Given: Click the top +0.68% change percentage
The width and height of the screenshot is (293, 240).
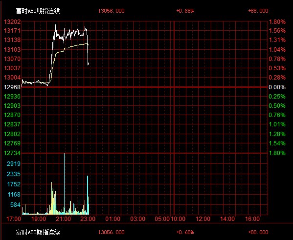Looking at the screenshot, I should [185, 11].
